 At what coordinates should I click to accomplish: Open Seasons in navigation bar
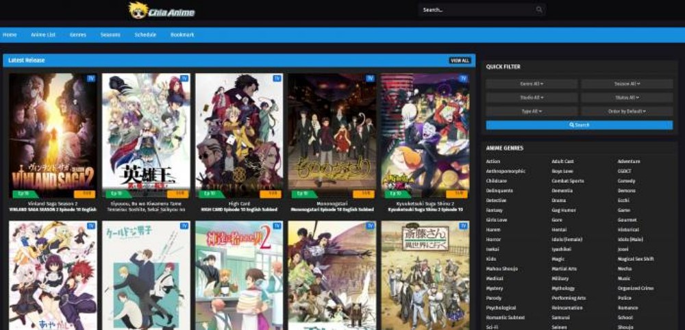click(110, 35)
